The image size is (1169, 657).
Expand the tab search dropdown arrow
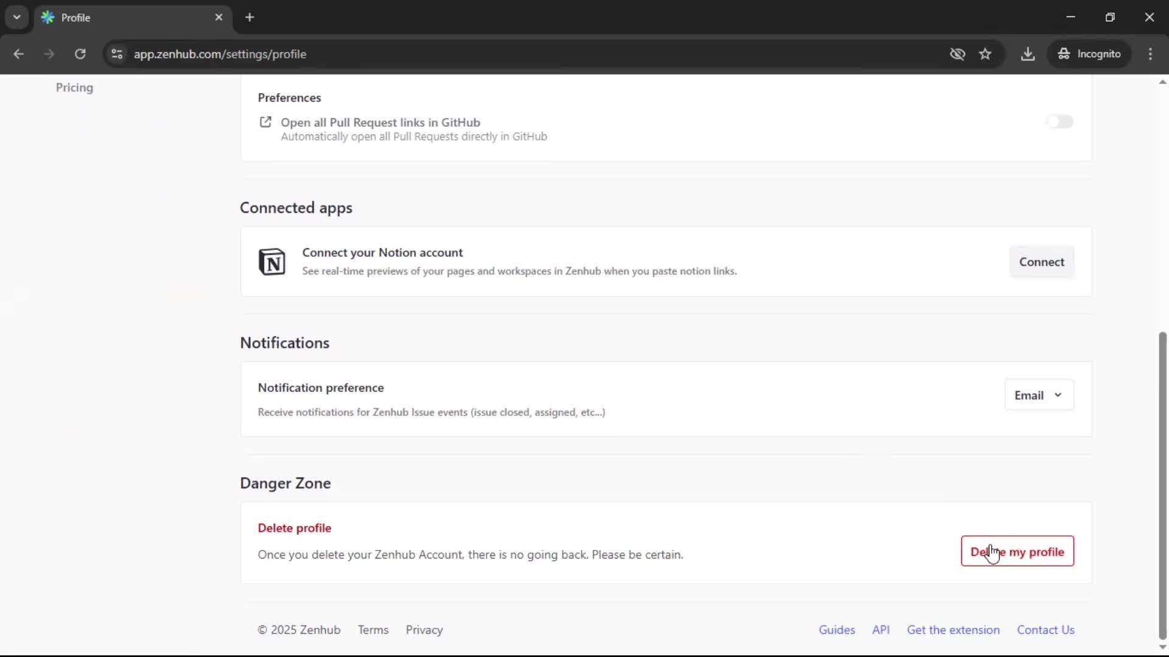[x=16, y=17]
